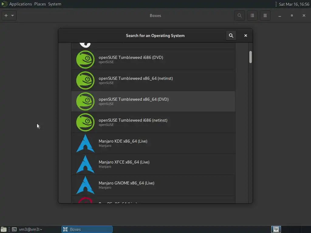The width and height of the screenshot is (311, 233).
Task: Select Manjaro XFCE x86_64 (Live)
Action: click(153, 164)
